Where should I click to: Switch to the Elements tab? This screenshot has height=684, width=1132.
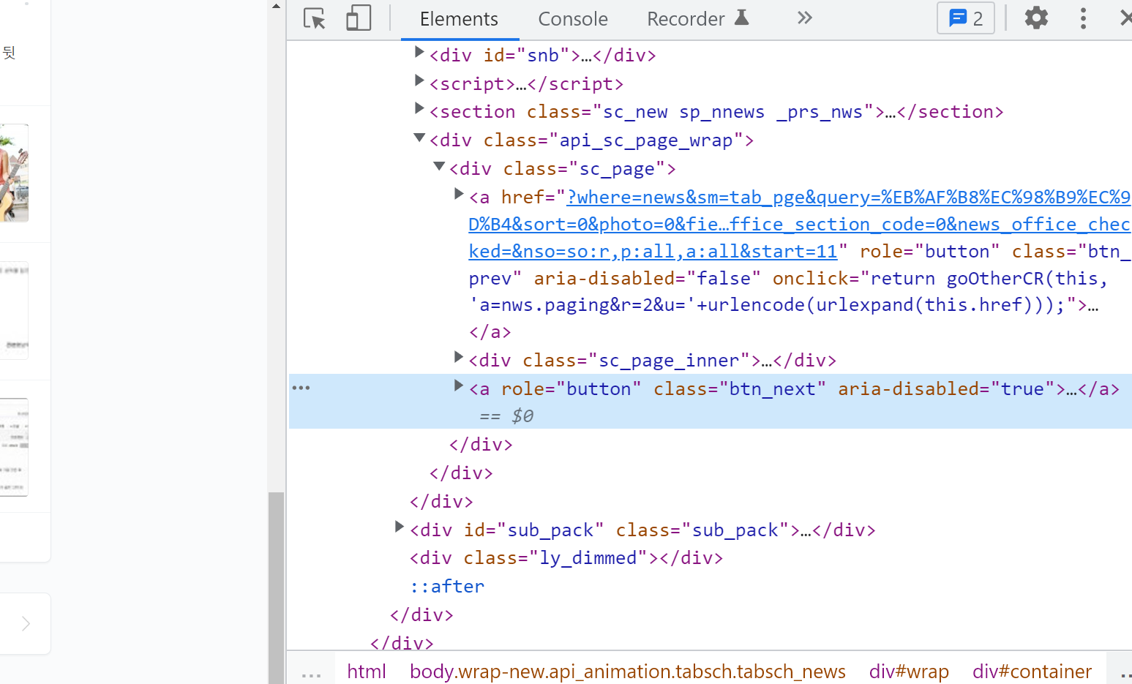[x=459, y=19]
